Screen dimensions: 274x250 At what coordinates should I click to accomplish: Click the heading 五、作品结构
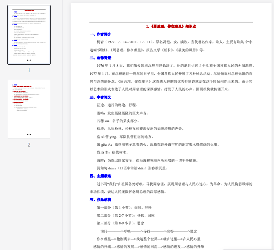(100, 200)
